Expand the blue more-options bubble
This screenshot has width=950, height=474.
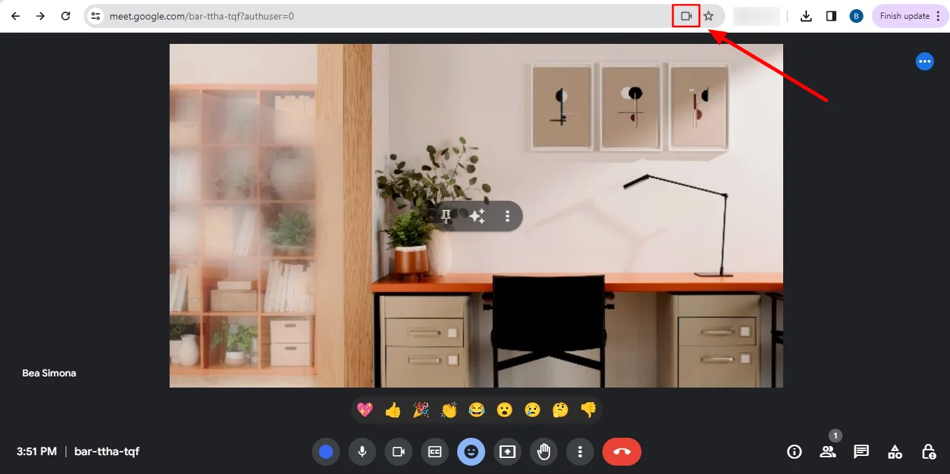[x=925, y=61]
